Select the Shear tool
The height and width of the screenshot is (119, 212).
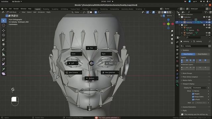click(x=4, y=74)
